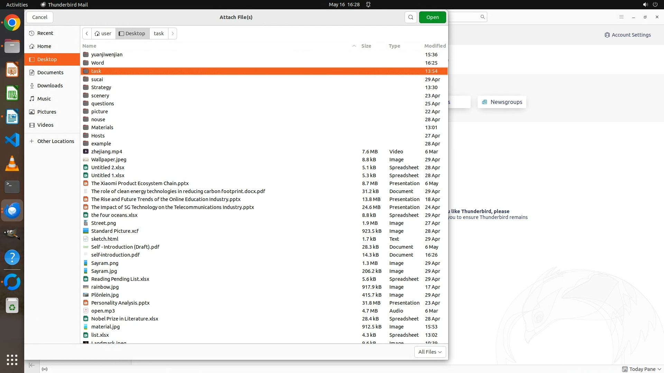Sort files by the Modified column
The height and width of the screenshot is (373, 664).
(x=435, y=46)
